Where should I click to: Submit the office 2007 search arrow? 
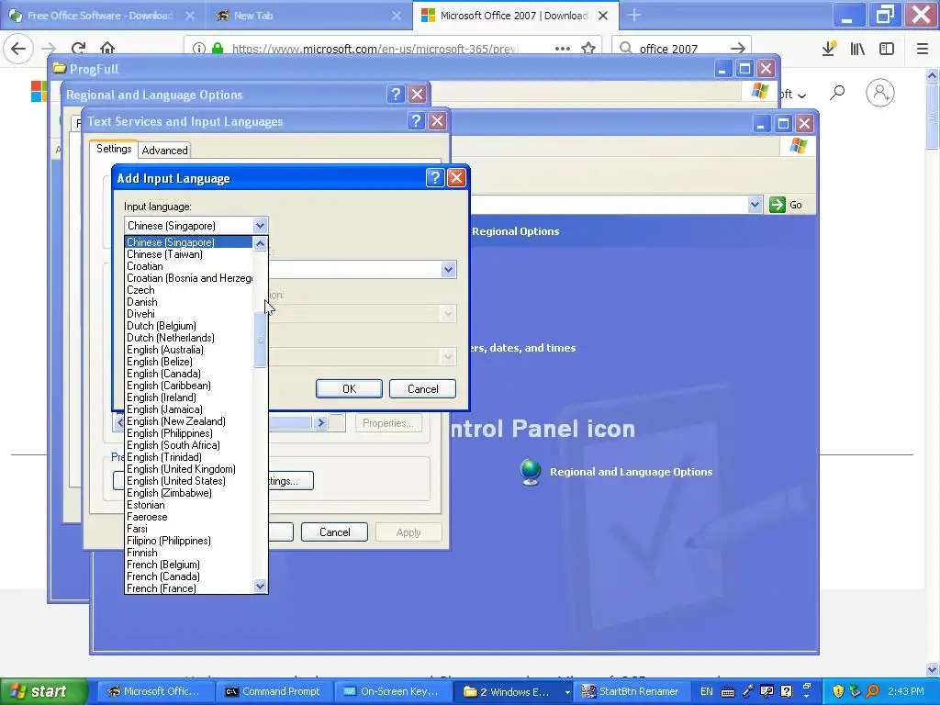738,48
